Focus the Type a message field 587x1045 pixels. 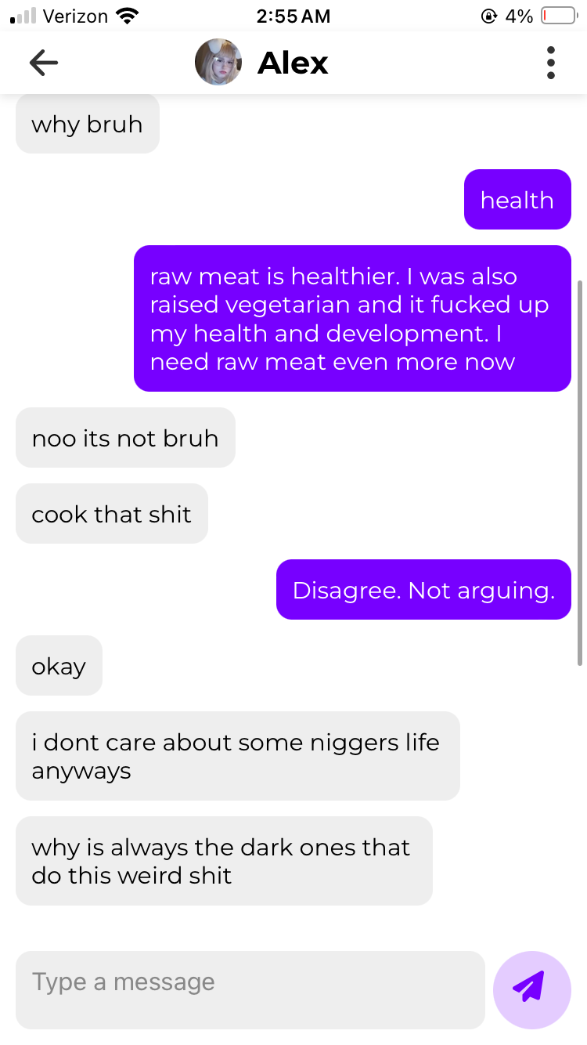click(x=250, y=990)
